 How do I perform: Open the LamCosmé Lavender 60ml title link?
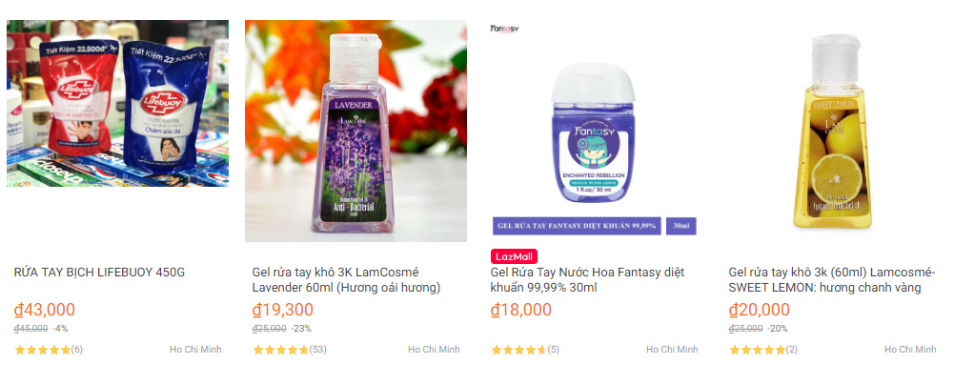click(347, 280)
